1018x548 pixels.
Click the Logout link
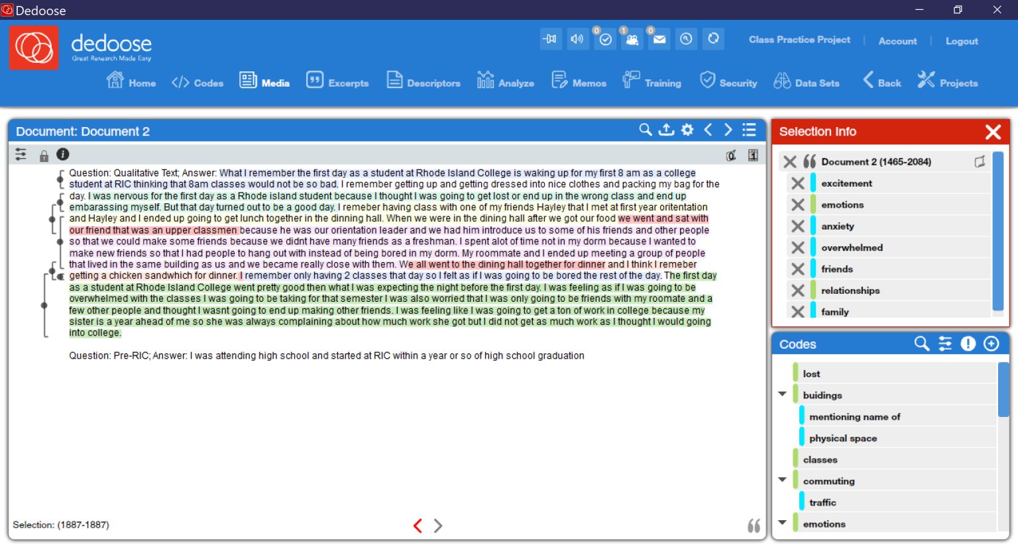tap(962, 41)
